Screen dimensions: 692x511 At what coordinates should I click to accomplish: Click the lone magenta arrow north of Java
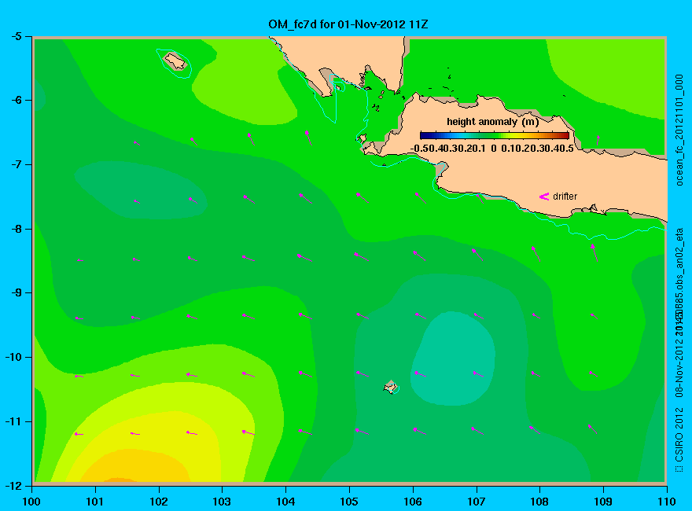pos(598,140)
